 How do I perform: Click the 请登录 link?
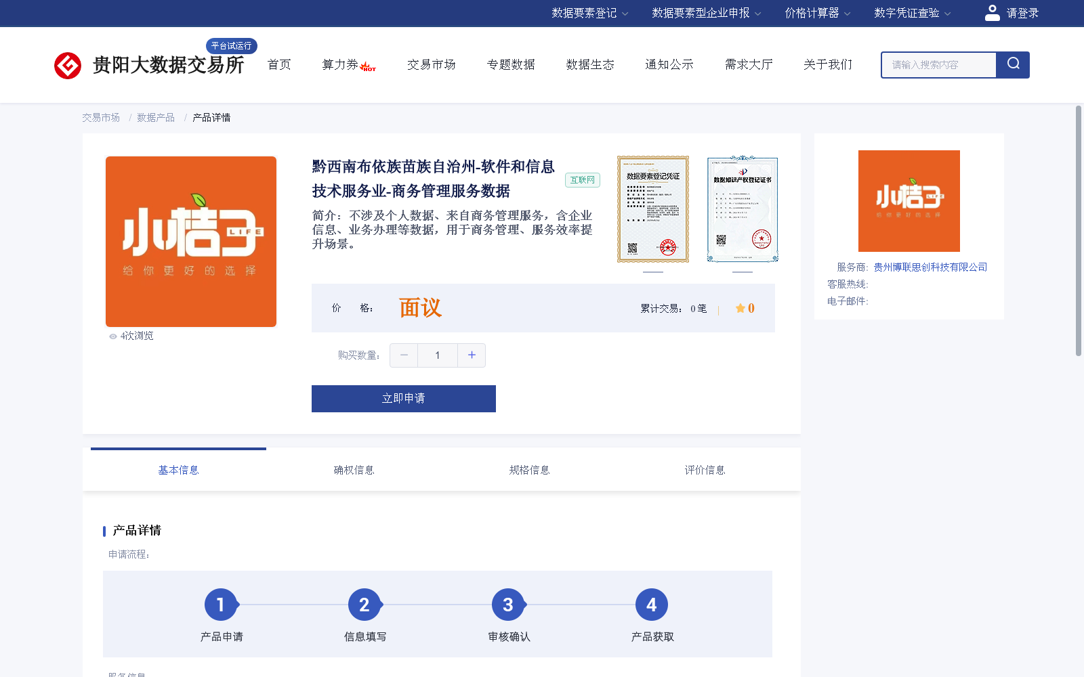(x=1022, y=13)
